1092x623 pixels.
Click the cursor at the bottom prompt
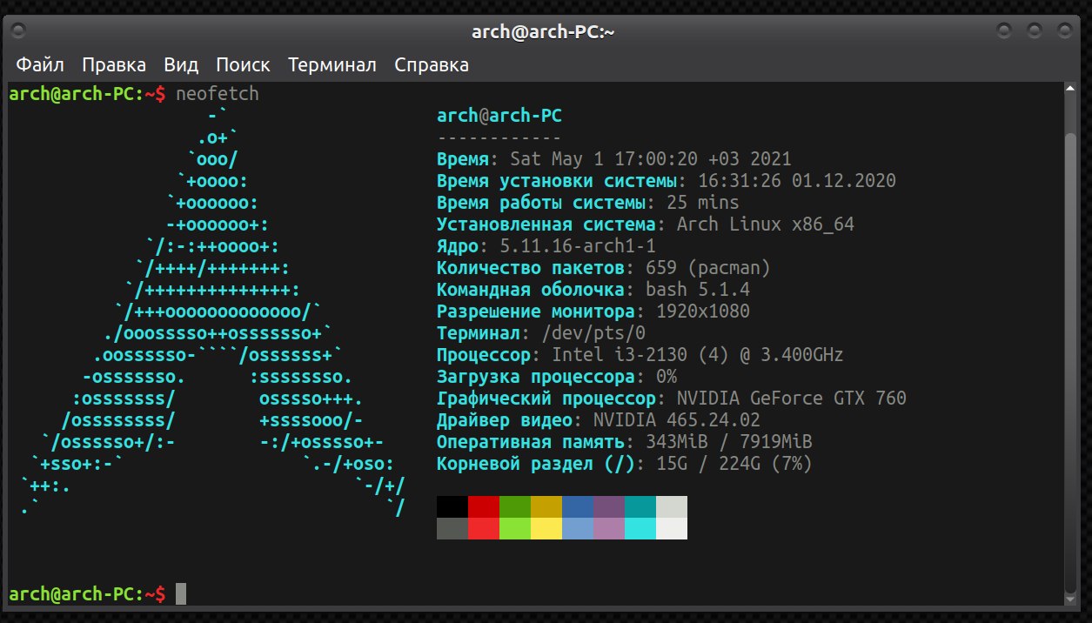pos(181,594)
